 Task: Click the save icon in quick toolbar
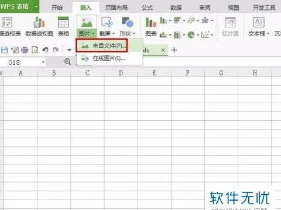click(5, 50)
